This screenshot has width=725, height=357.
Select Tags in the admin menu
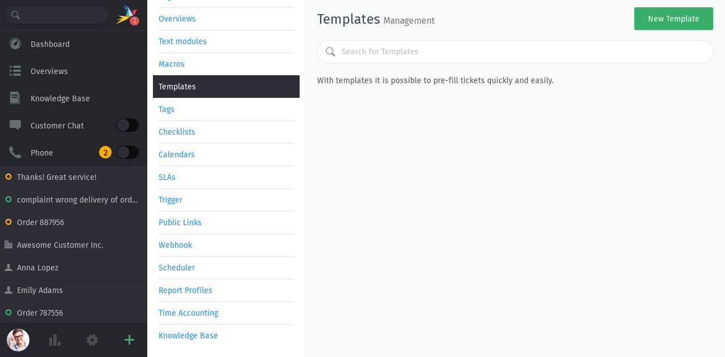pos(167,109)
